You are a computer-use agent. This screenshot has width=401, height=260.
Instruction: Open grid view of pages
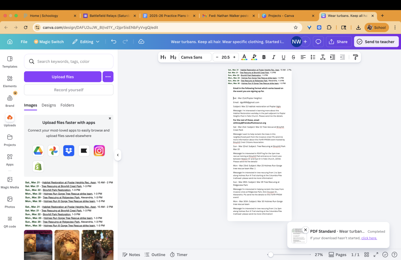coord(367,255)
